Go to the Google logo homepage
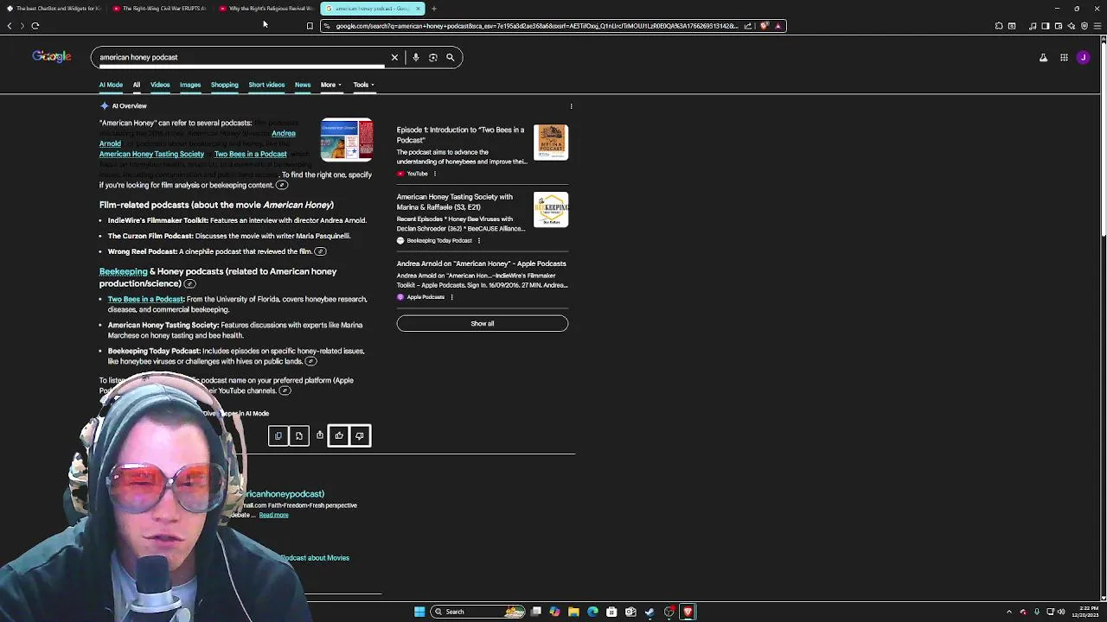The width and height of the screenshot is (1107, 622). click(52, 56)
